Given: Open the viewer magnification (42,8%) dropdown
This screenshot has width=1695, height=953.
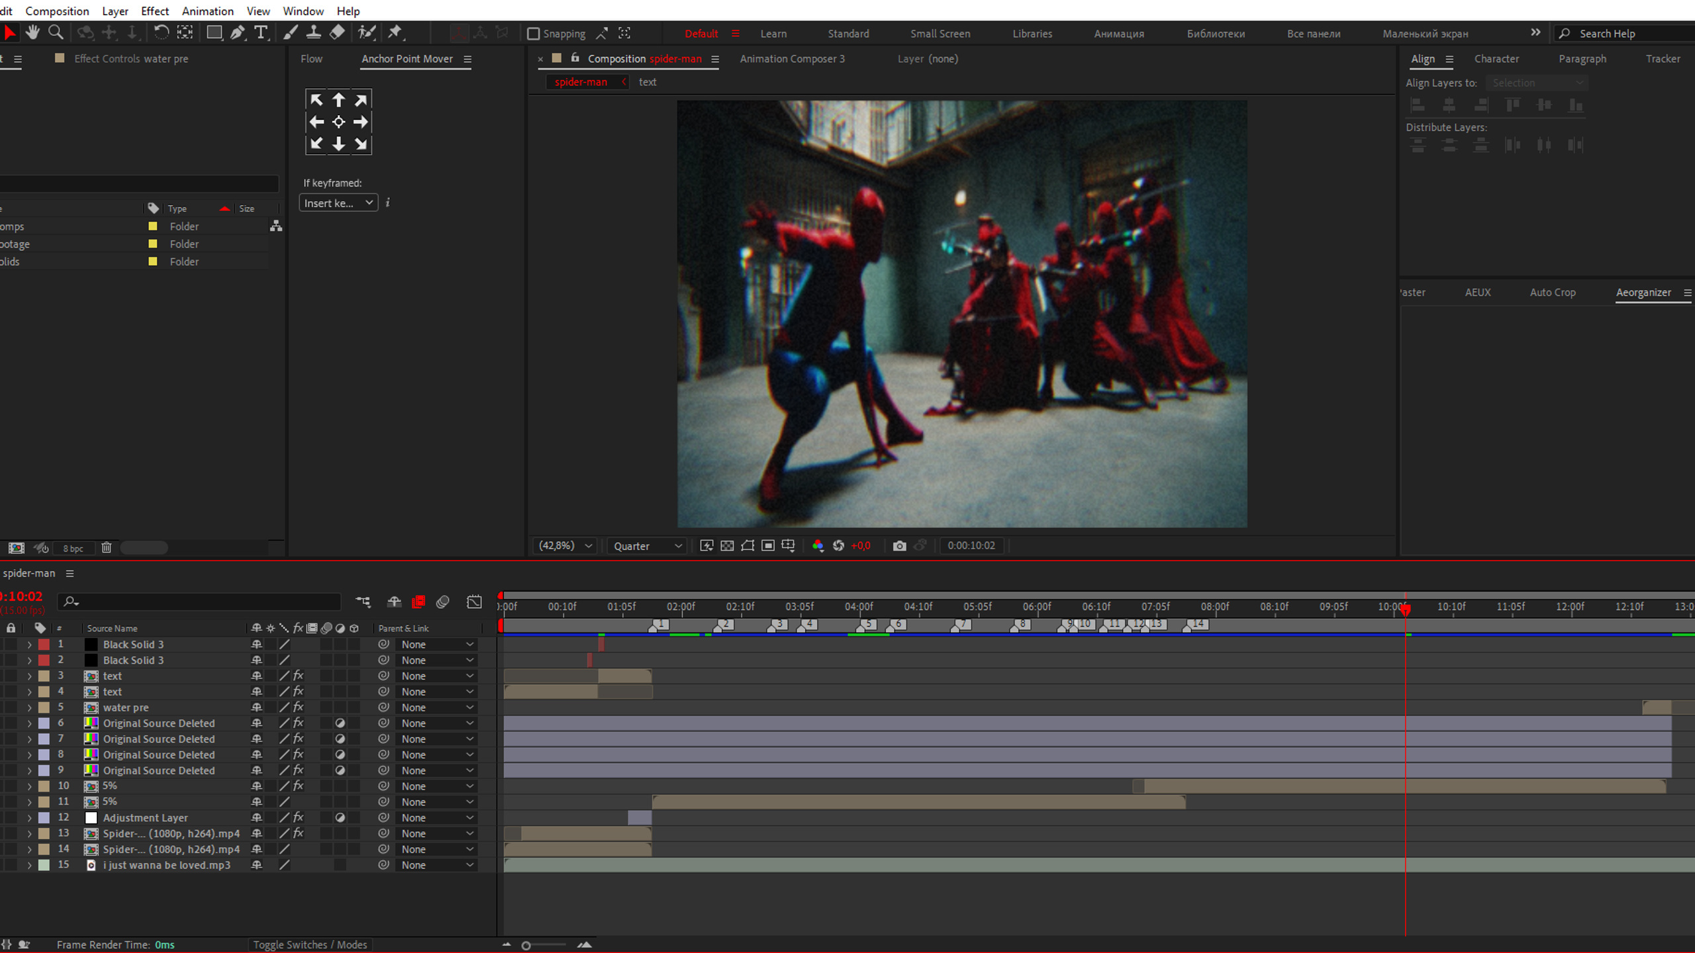Looking at the screenshot, I should click(x=565, y=546).
